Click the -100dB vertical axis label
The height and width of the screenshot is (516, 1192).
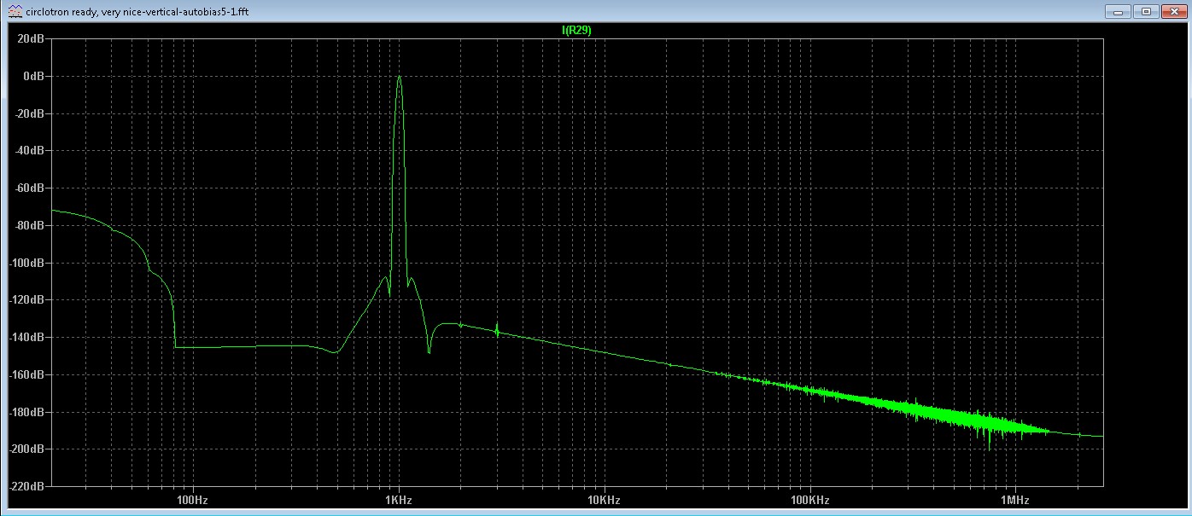(26, 263)
